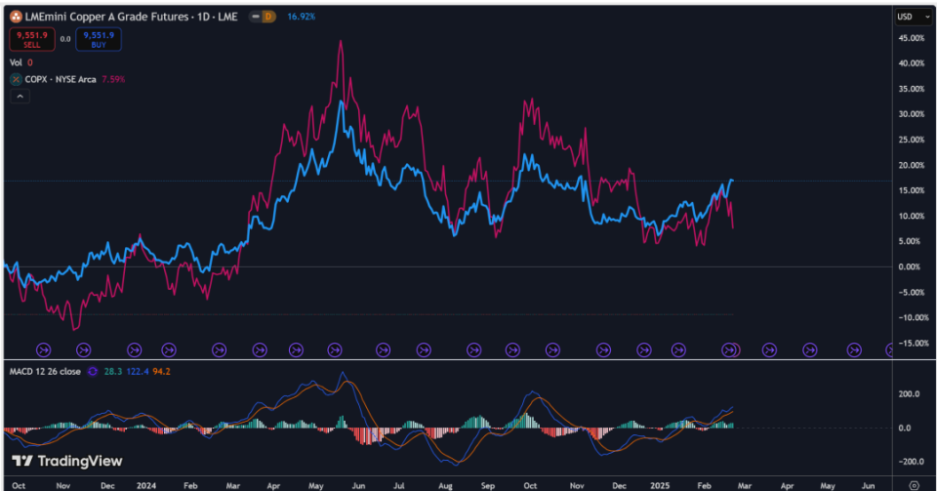Click the 25.00% price axis label

(912, 140)
